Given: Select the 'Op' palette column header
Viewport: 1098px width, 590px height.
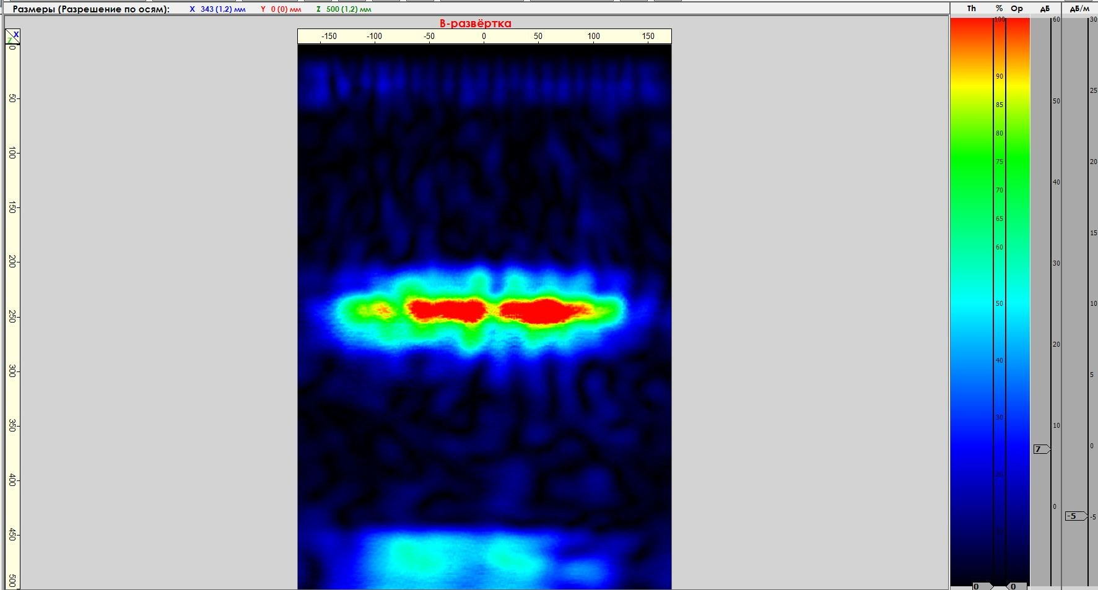Looking at the screenshot, I should 1017,9.
